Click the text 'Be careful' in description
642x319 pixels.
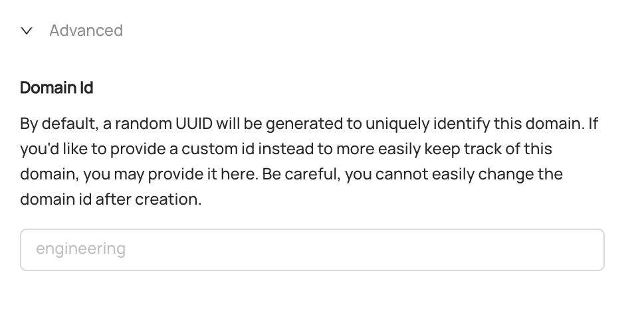[301, 174]
